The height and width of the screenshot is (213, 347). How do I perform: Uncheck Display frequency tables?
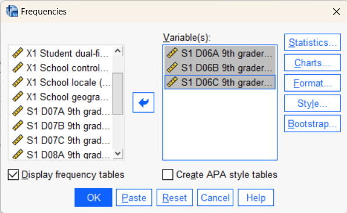click(13, 175)
